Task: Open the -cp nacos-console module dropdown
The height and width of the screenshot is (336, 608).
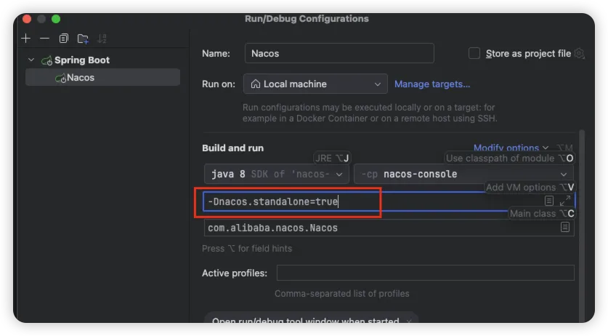Action: tap(463, 175)
